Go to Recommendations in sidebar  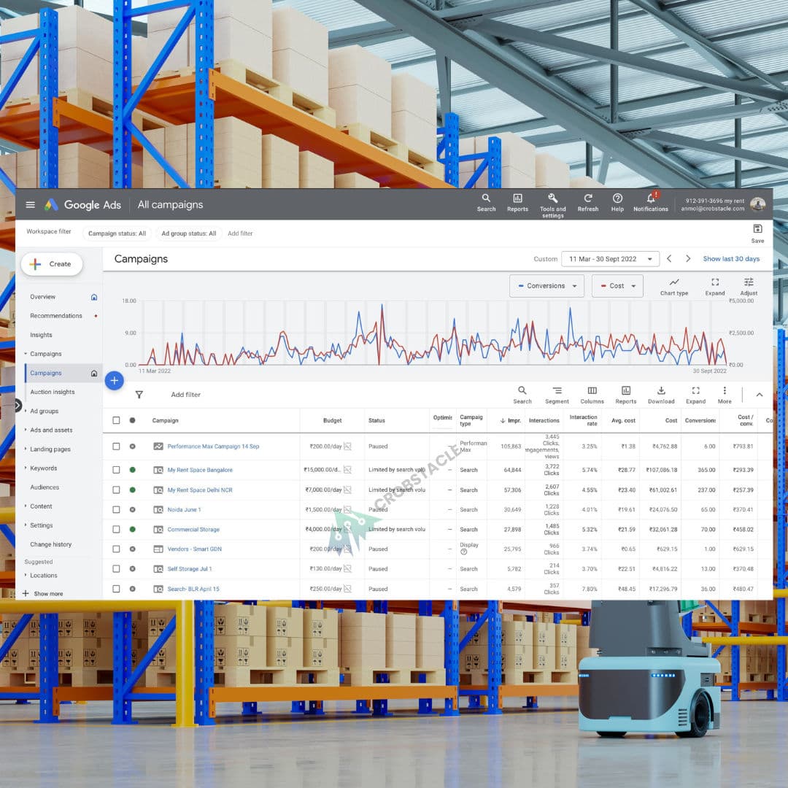[55, 316]
